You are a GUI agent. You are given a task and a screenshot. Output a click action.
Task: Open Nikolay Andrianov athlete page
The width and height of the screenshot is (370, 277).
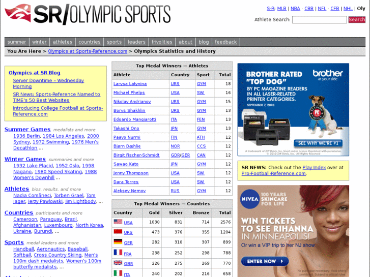[132, 102]
